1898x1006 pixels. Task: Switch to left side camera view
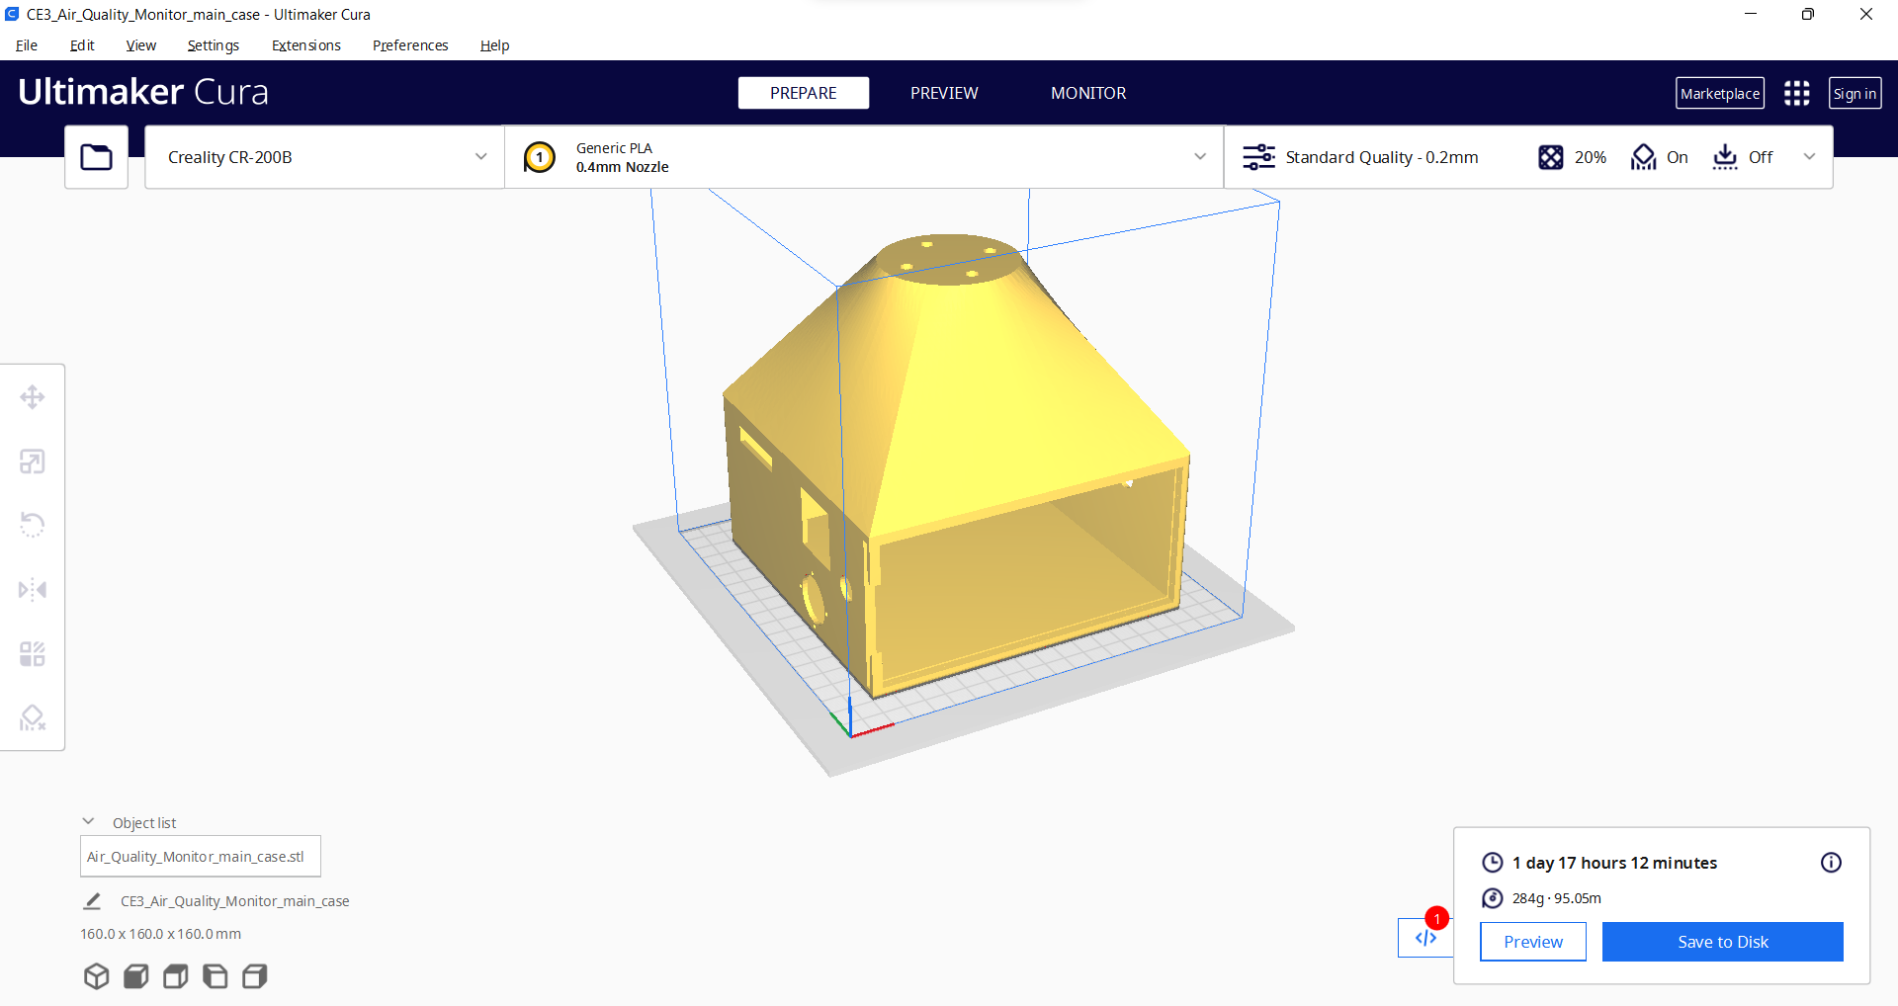215,976
